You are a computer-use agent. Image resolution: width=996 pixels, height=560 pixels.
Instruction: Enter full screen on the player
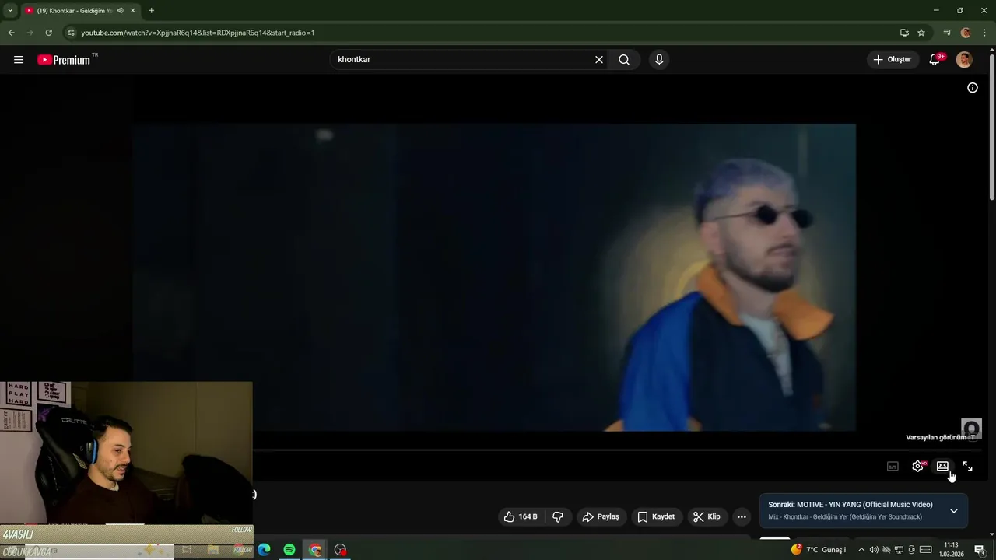click(967, 467)
